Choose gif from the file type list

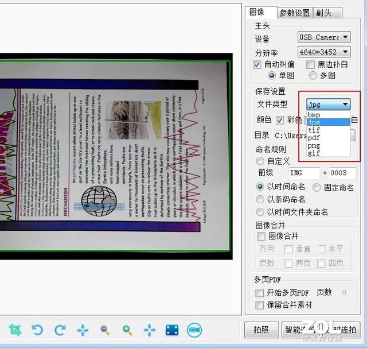(328, 153)
